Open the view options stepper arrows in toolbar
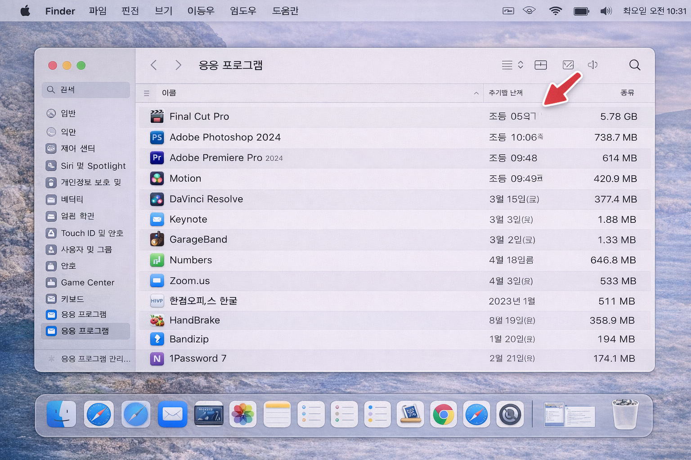The image size is (691, 460). pyautogui.click(x=520, y=65)
